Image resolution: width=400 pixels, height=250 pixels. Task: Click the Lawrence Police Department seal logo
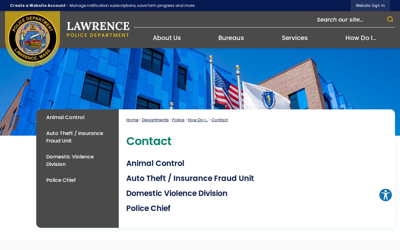coord(32,38)
